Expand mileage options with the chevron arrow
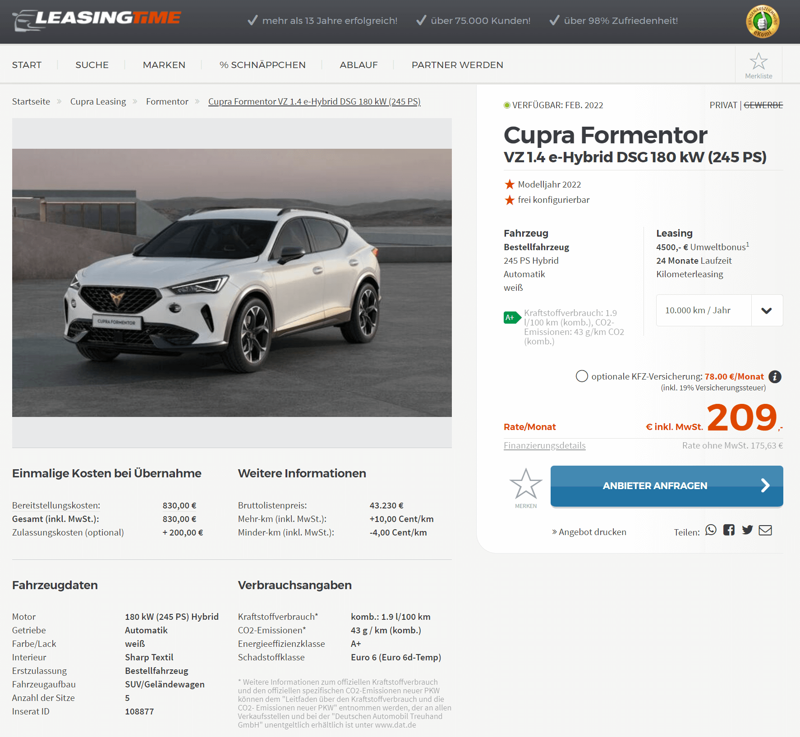The image size is (800, 737). click(767, 310)
